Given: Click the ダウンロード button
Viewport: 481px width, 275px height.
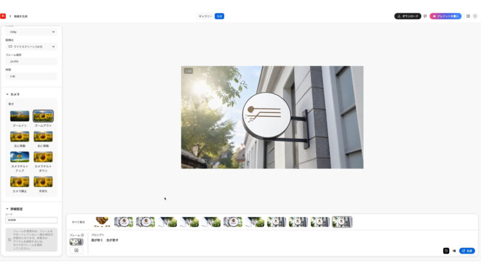Looking at the screenshot, I should pos(408,16).
